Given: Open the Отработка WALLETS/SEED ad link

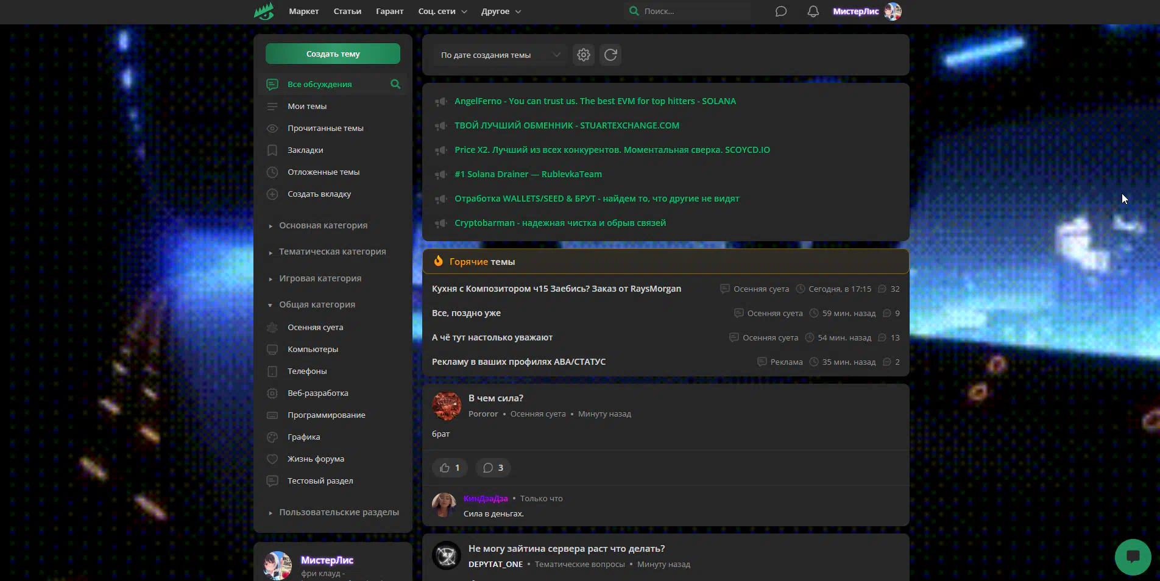Looking at the screenshot, I should [x=597, y=199].
